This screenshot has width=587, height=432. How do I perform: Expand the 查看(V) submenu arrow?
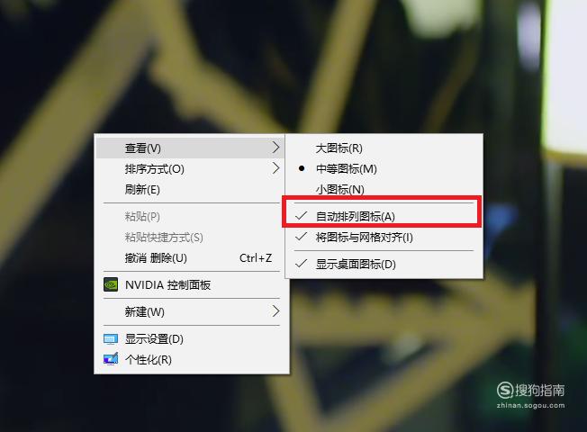(275, 148)
